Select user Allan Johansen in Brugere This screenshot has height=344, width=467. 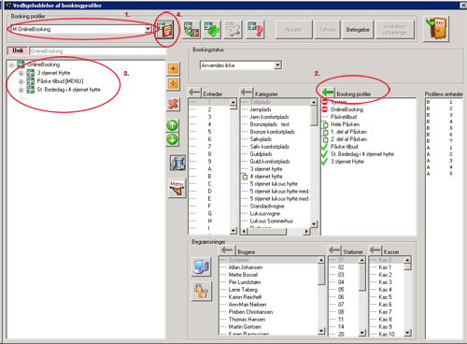[x=246, y=267]
